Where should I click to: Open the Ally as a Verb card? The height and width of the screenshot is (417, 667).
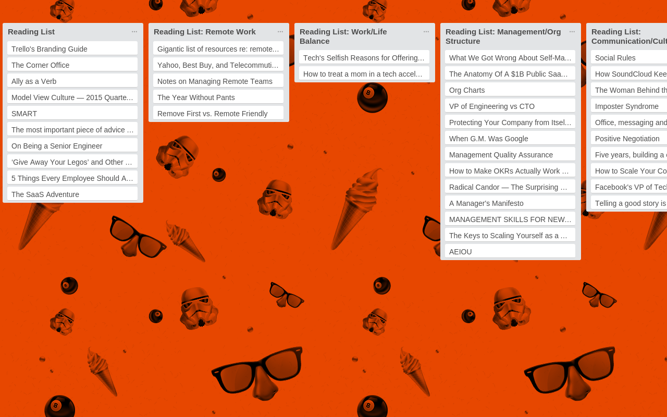tap(72, 81)
